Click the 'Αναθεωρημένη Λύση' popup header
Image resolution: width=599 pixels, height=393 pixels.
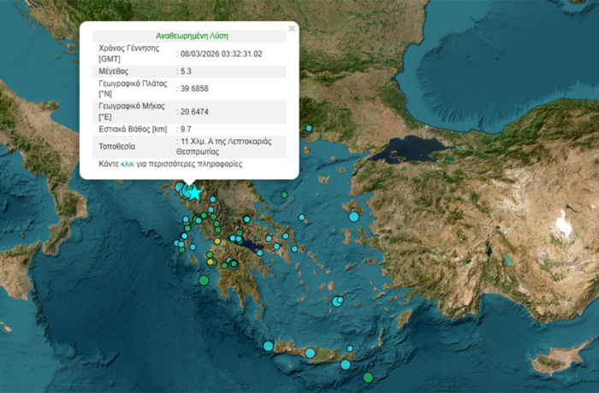click(x=190, y=36)
